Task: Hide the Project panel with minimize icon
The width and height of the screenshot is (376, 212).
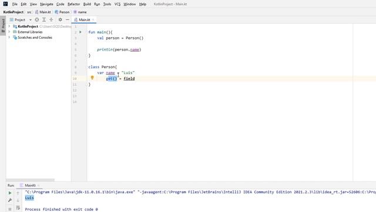Action: point(68,19)
